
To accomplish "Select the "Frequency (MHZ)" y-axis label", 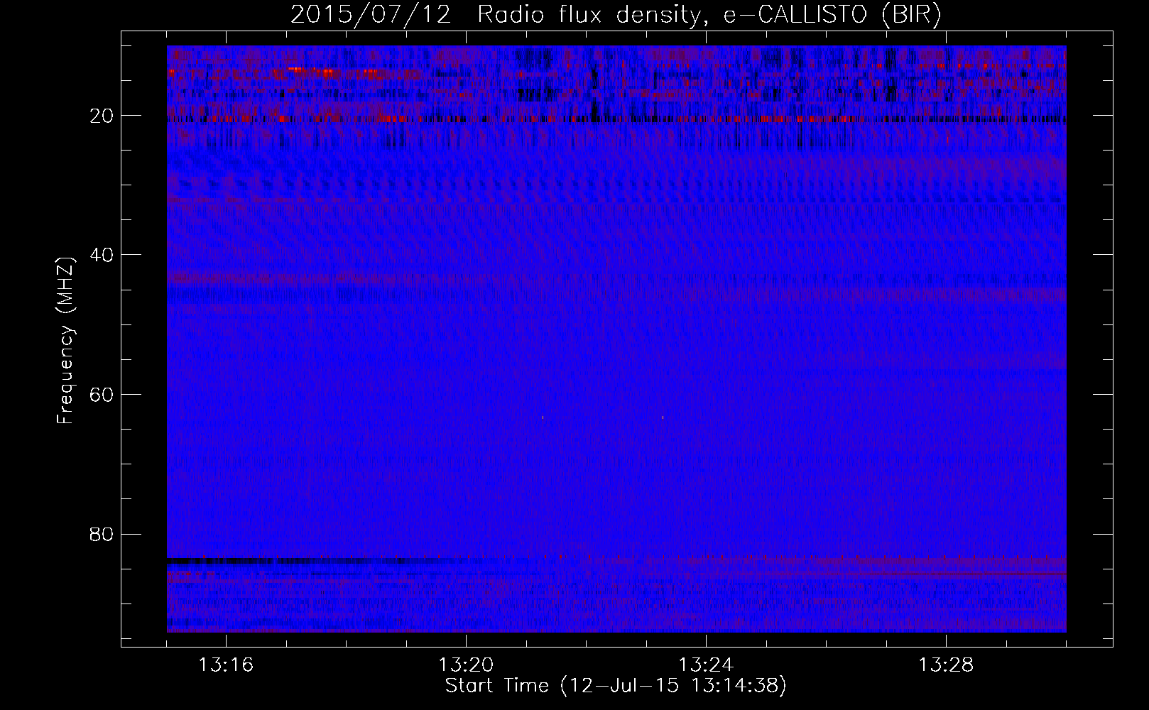I will (65, 341).
